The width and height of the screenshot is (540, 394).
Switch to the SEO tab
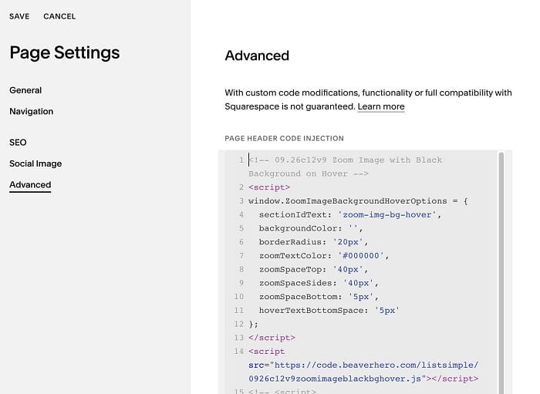click(x=18, y=143)
